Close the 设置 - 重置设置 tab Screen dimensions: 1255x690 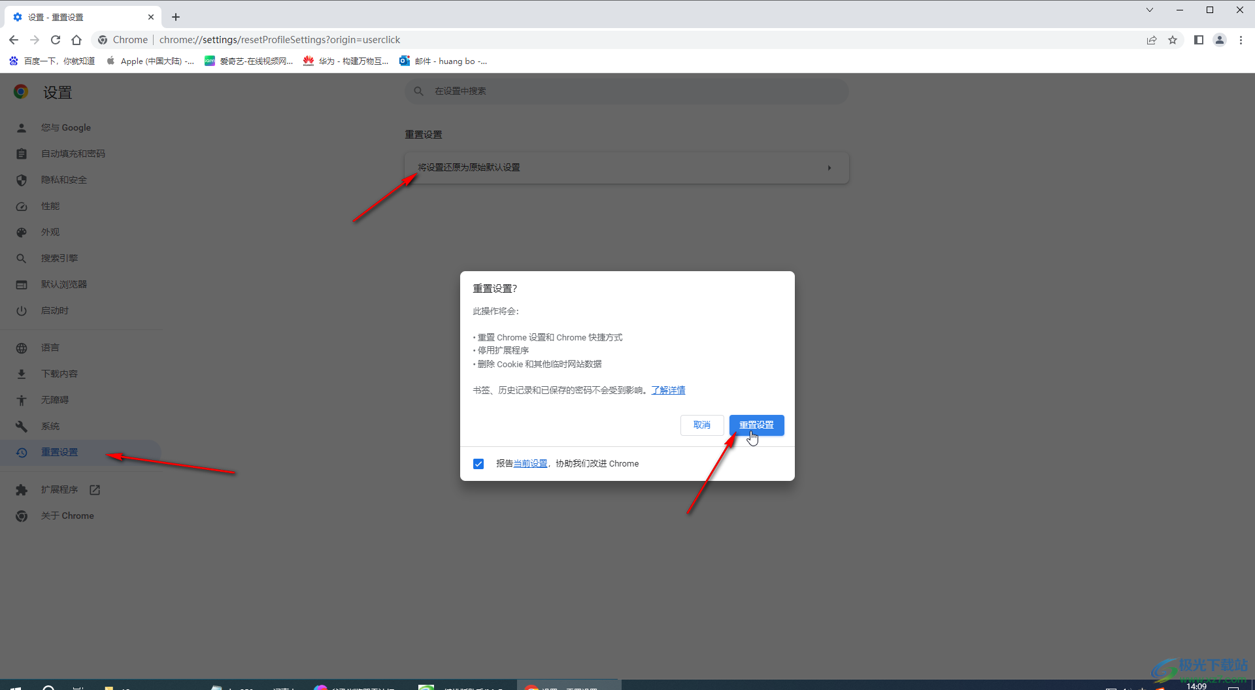point(151,17)
